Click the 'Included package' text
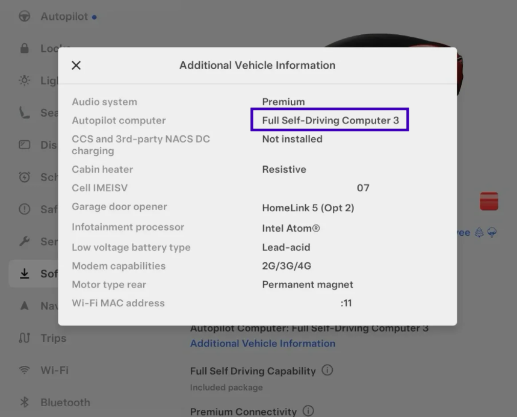Screen dimensions: 517x417 click(x=226, y=388)
